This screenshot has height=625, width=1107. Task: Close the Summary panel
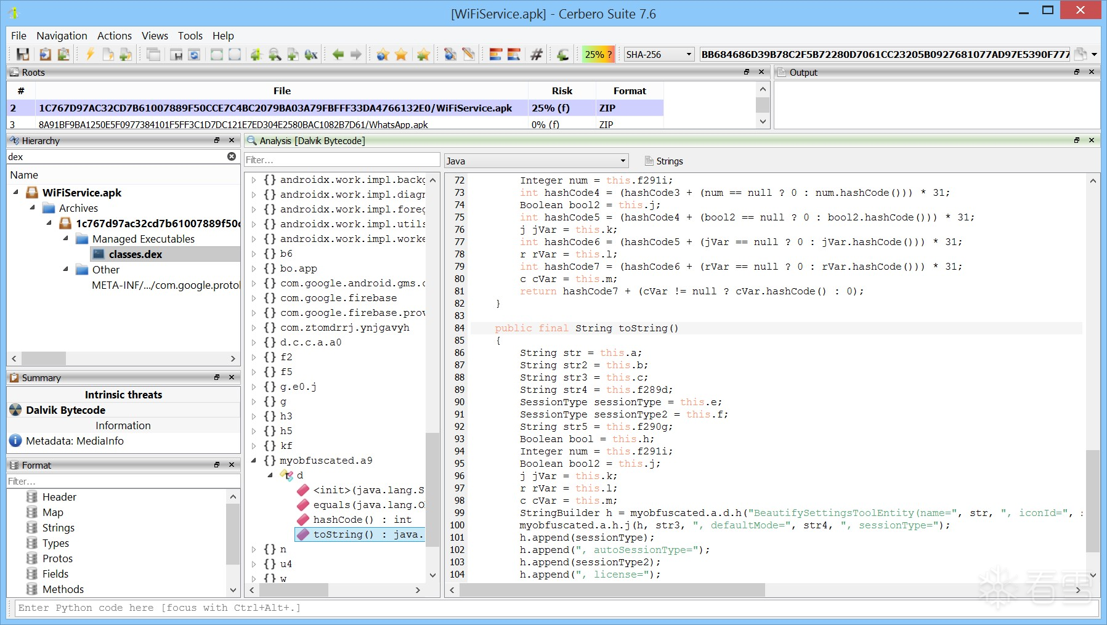point(232,377)
